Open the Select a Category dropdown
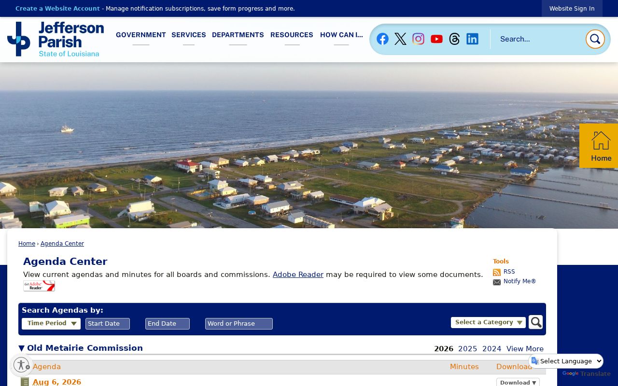The image size is (618, 386). coord(488,322)
